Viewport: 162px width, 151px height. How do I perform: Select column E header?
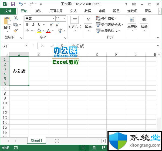tap(97, 54)
